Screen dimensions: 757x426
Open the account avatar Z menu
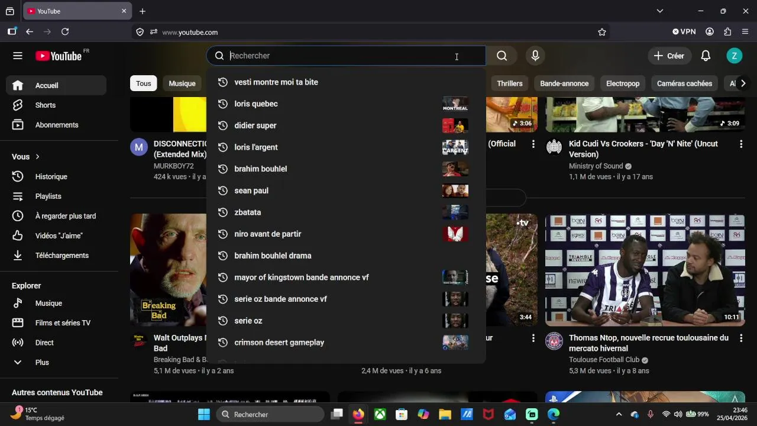coord(734,56)
